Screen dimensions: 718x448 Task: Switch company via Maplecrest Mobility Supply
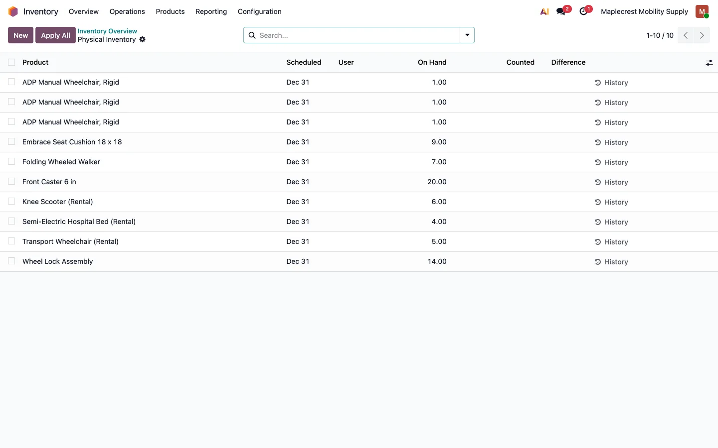[x=644, y=11]
